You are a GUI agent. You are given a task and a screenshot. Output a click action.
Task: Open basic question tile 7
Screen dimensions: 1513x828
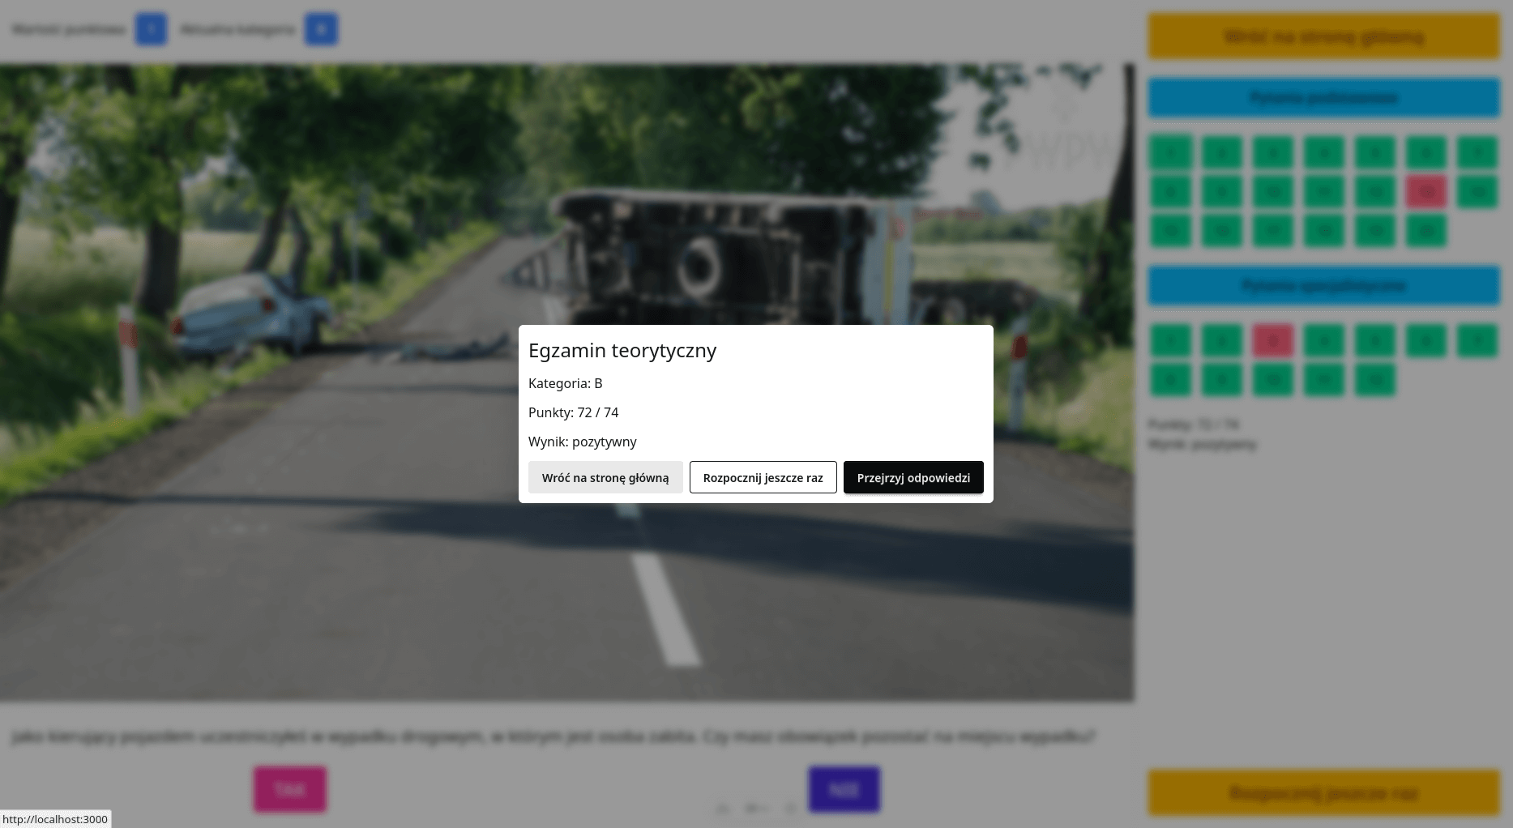tap(1477, 152)
